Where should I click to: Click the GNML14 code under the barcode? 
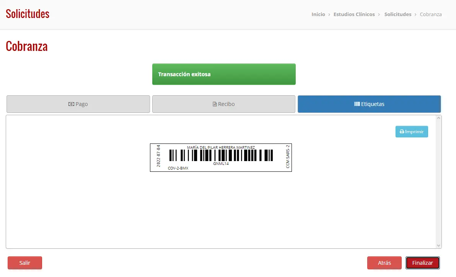221,163
